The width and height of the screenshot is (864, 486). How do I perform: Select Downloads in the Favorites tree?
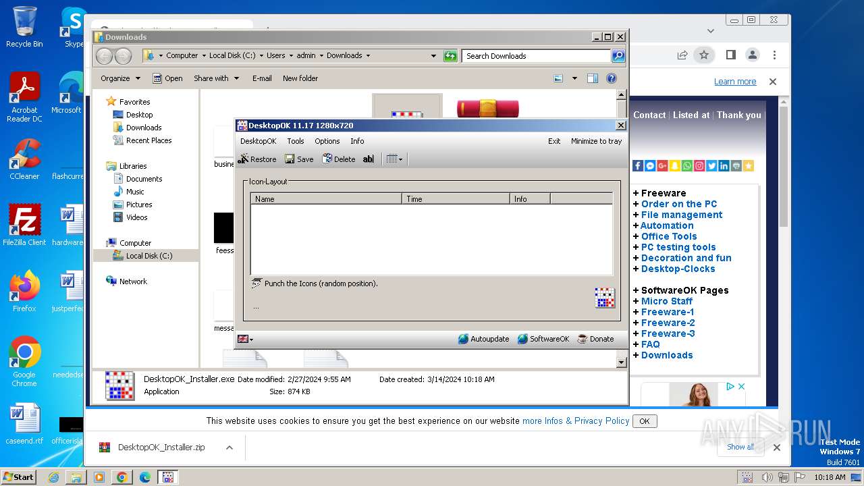(143, 128)
